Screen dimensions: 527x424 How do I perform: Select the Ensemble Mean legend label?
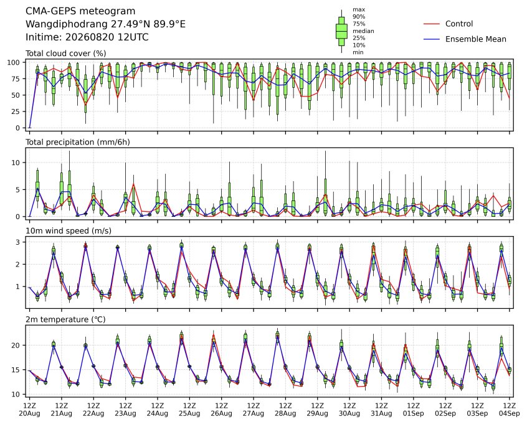475,39
